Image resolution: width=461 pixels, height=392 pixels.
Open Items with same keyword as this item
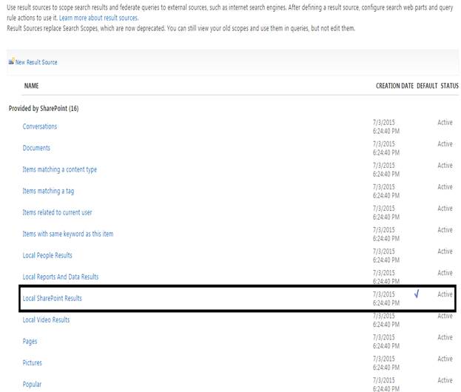(x=68, y=234)
